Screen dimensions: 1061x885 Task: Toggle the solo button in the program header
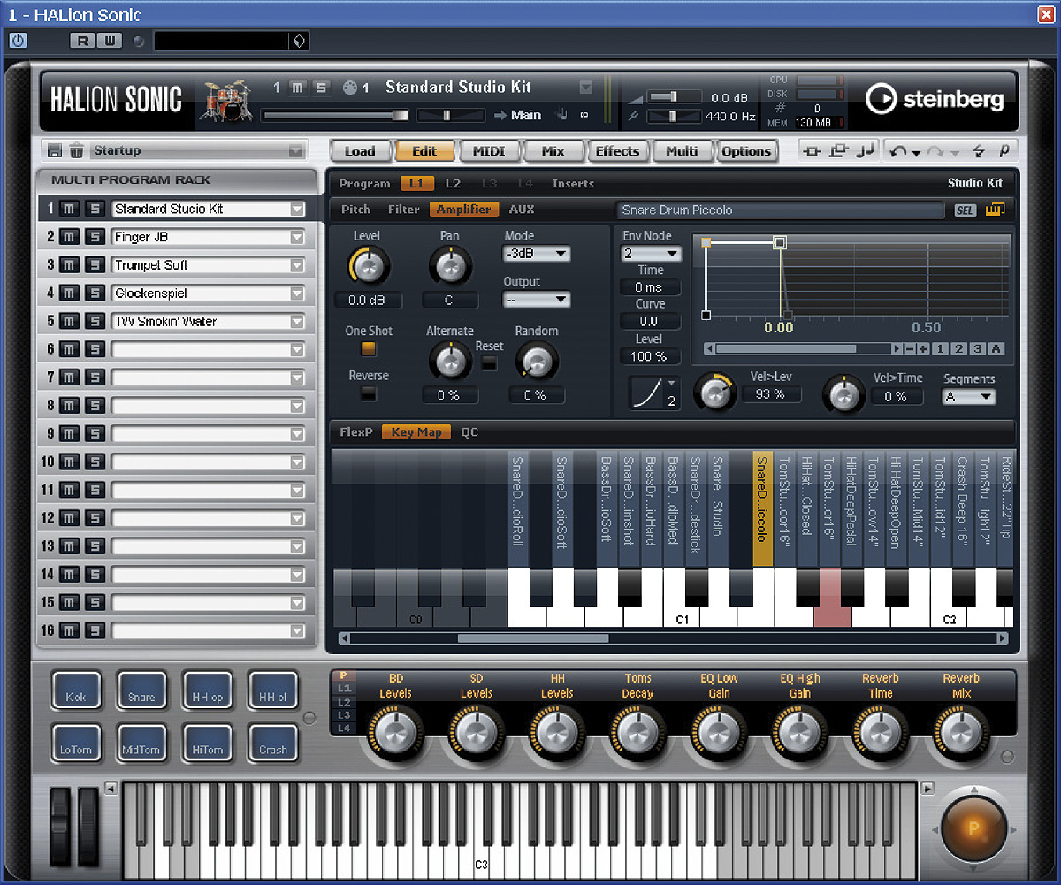pos(321,88)
